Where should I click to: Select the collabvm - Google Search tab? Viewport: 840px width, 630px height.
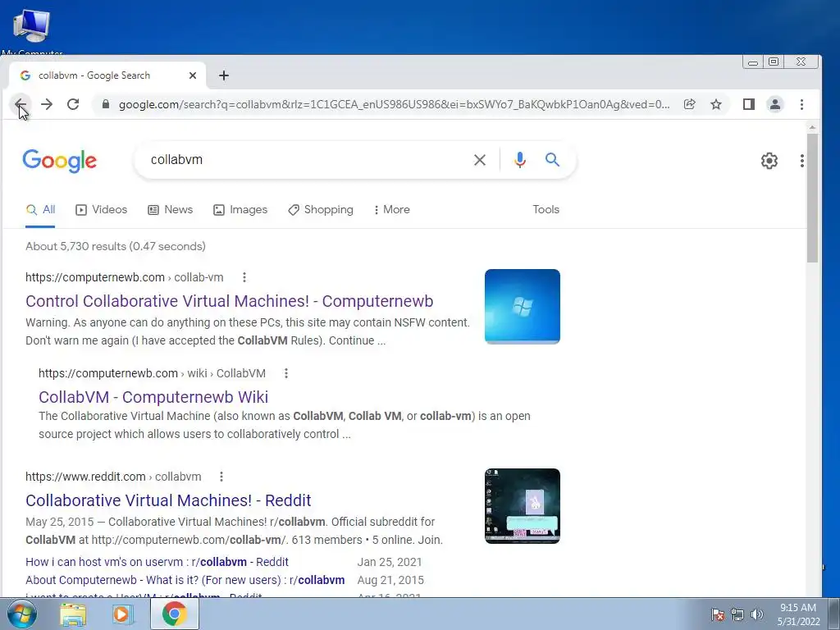click(107, 75)
